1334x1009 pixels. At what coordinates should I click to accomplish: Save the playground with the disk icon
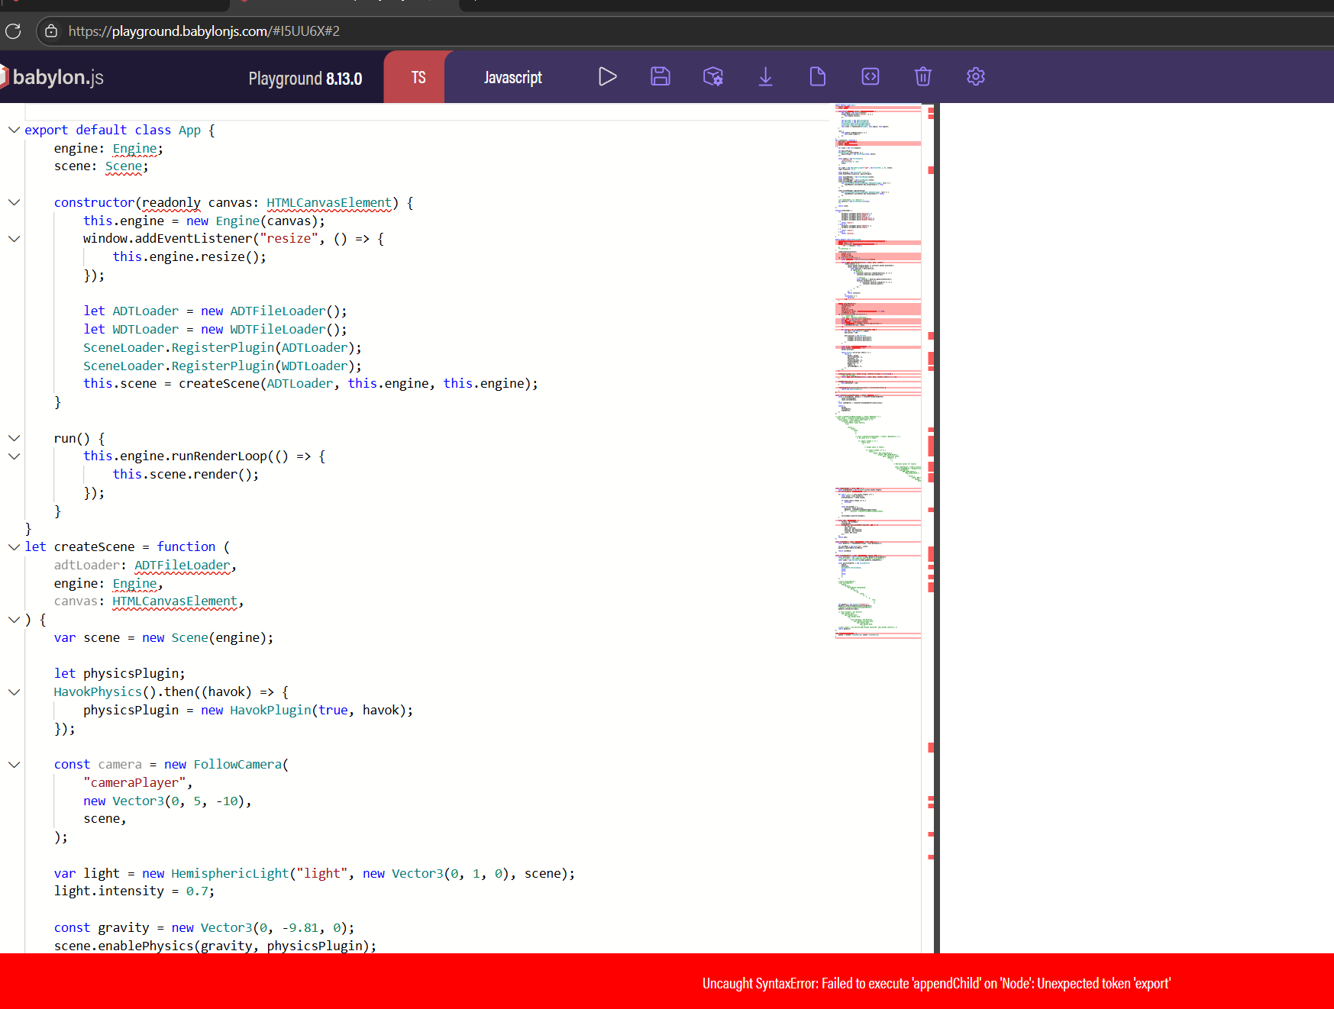tap(661, 76)
